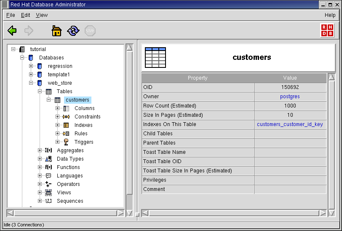
Task: Click the Languages speech bubble icon
Action: tap(48, 175)
